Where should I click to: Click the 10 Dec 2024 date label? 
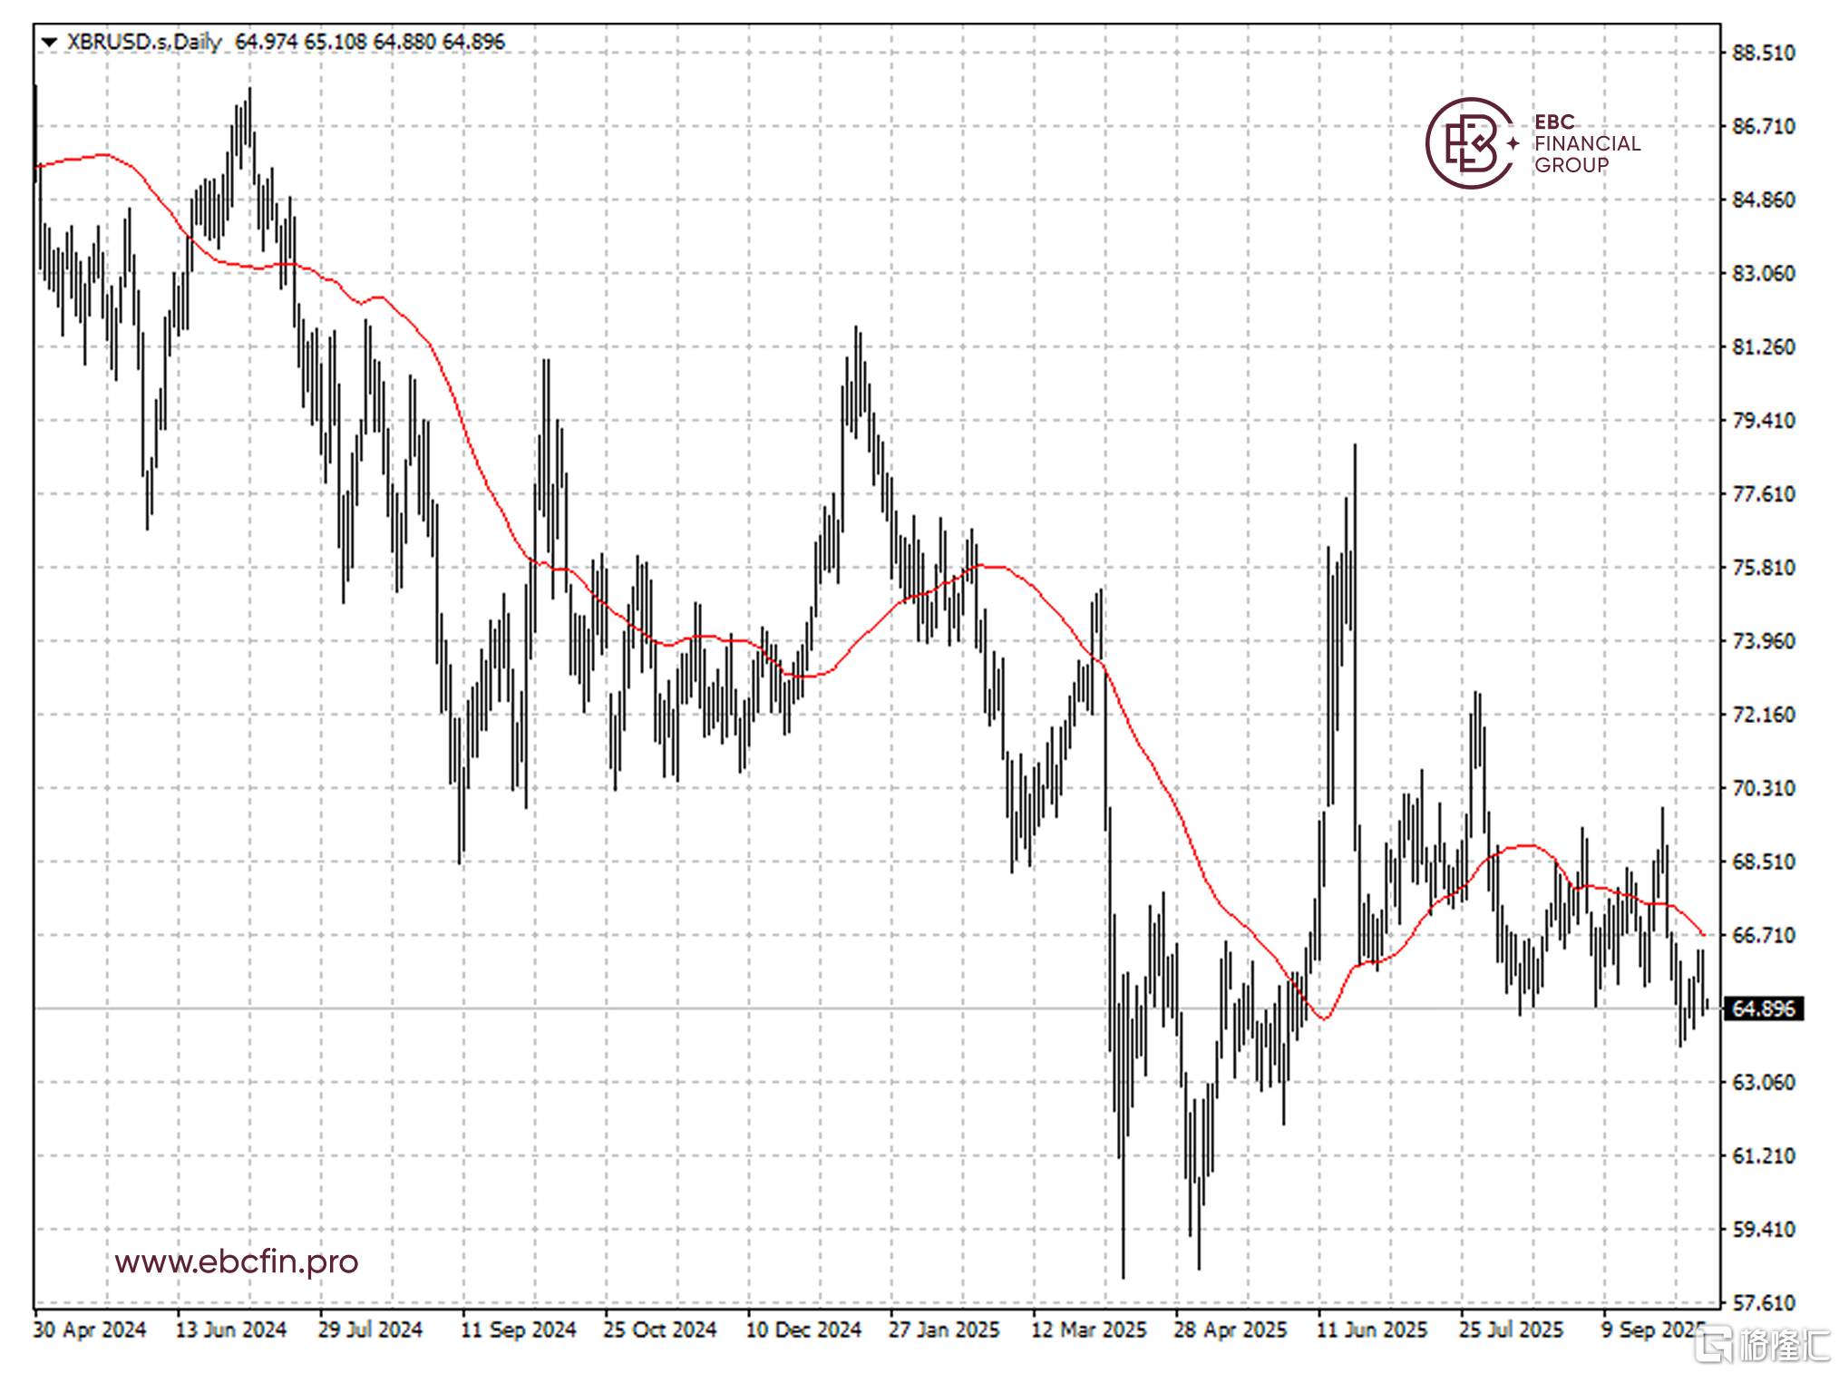click(x=803, y=1329)
